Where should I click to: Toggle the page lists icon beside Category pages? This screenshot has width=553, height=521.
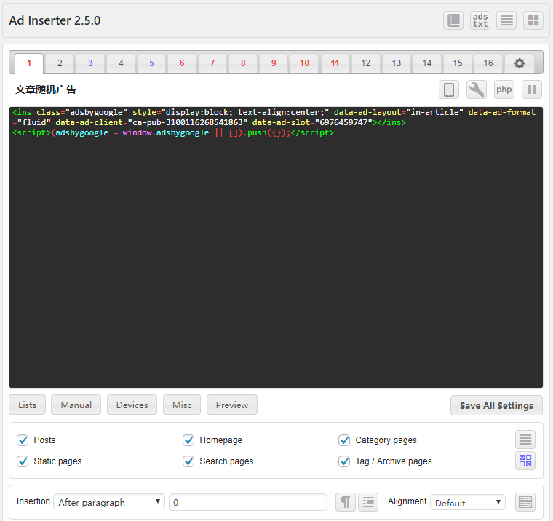pos(525,440)
